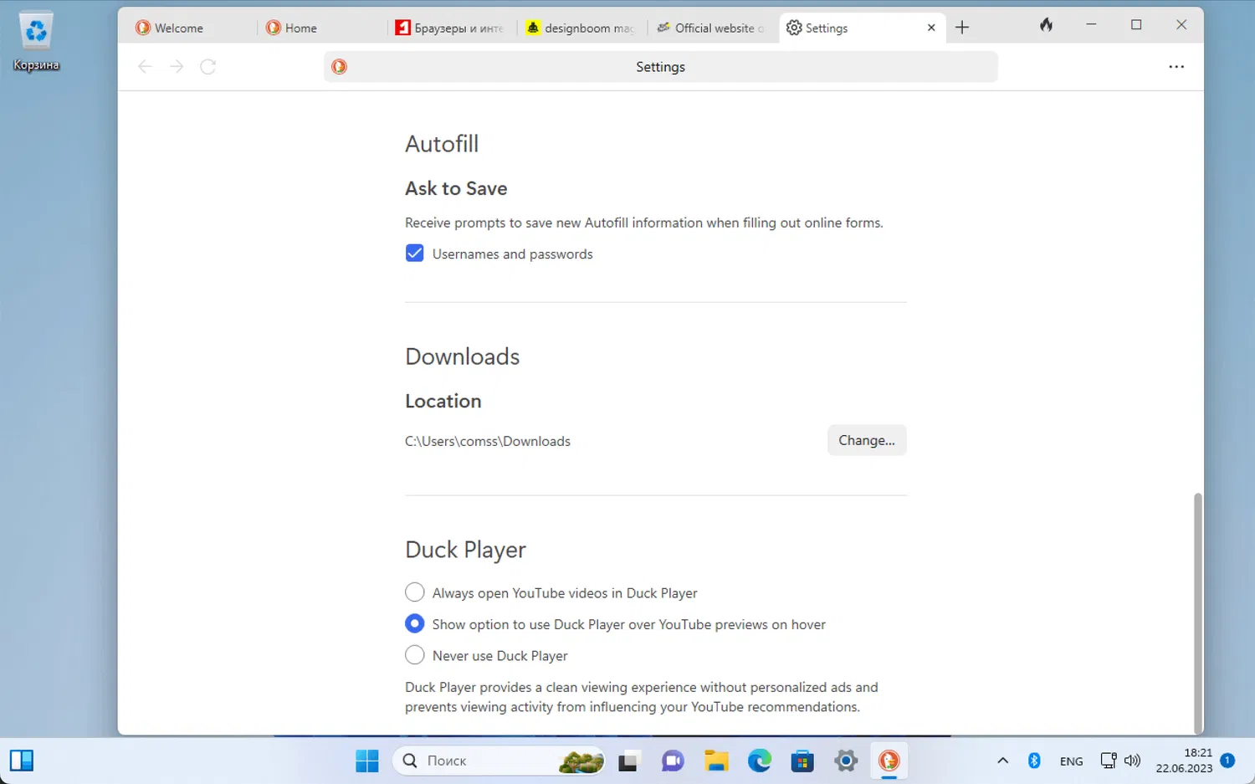This screenshot has width=1255, height=784.
Task: Click the Downloads heading
Action: [462, 356]
